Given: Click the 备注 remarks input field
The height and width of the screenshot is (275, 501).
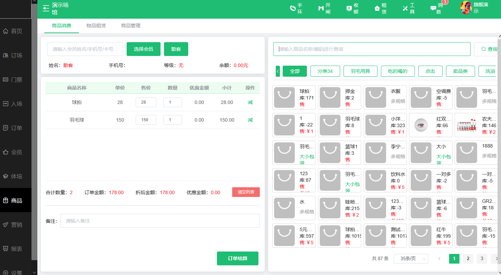Looking at the screenshot, I should pyautogui.click(x=160, y=221).
